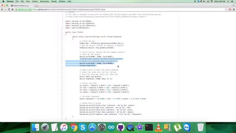
Task: Open Launchpad from the dock
Action: coord(45,127)
